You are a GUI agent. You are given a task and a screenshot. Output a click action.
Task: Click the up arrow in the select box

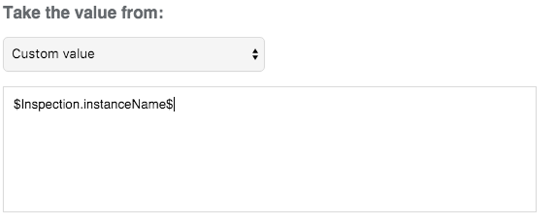pyautogui.click(x=255, y=51)
